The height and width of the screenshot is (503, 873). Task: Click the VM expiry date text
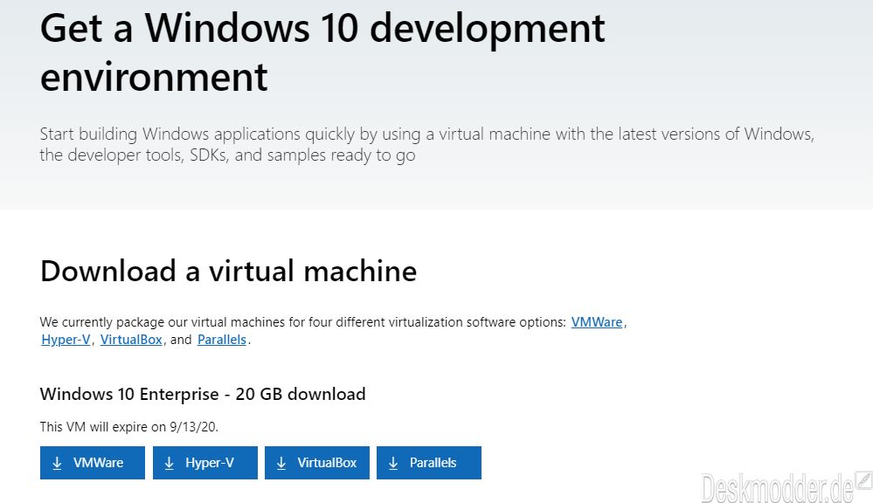128,427
